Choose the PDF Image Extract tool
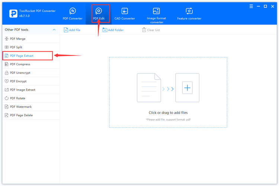279x186 pixels. [31, 90]
